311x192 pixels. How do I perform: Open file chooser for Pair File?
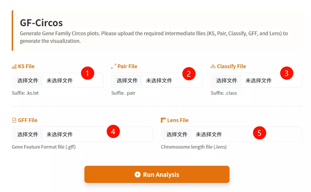click(x=127, y=80)
